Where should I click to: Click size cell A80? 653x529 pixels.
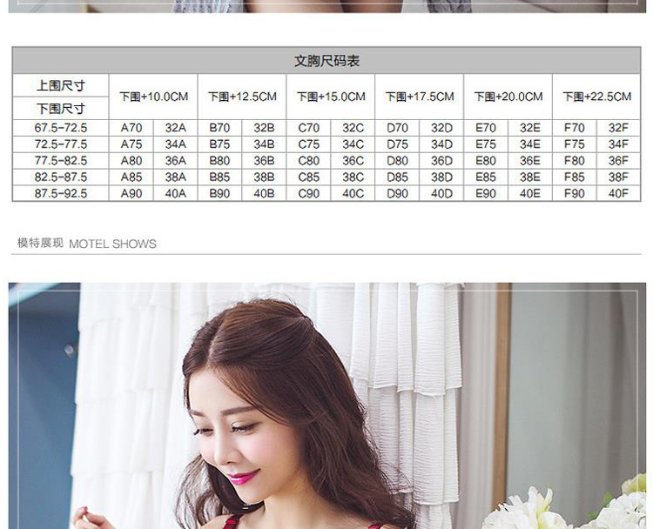pyautogui.click(x=131, y=161)
